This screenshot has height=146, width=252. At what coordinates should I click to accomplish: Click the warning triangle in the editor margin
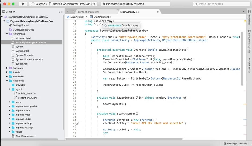[245, 21]
